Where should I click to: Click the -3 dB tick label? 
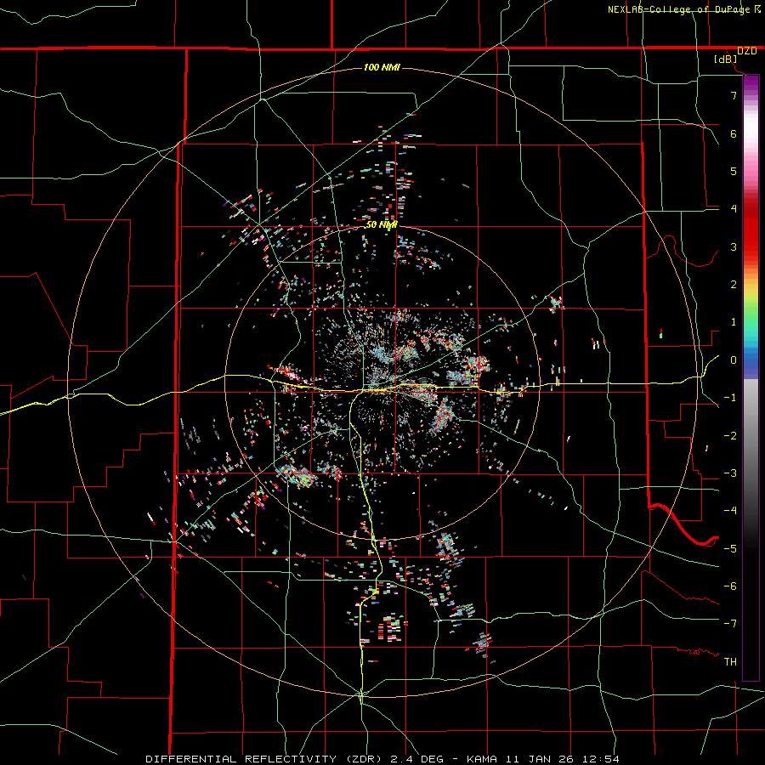[730, 473]
